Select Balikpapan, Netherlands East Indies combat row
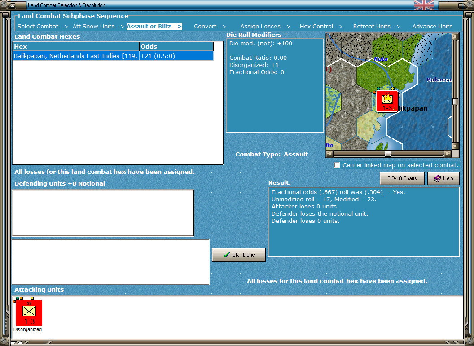Image resolution: width=474 pixels, height=346 pixels. (113, 56)
